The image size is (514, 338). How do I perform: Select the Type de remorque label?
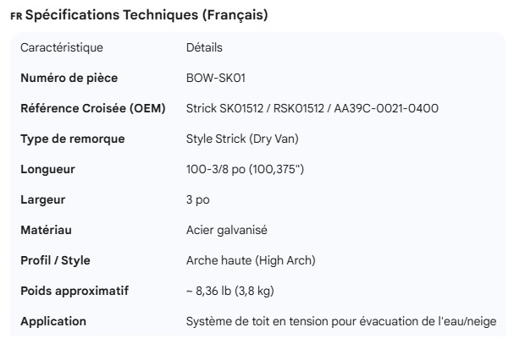[x=72, y=139]
